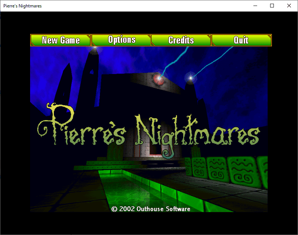The width and height of the screenshot is (298, 235).
Task: Click the glowing light atop the left tower
Action: [x=95, y=48]
